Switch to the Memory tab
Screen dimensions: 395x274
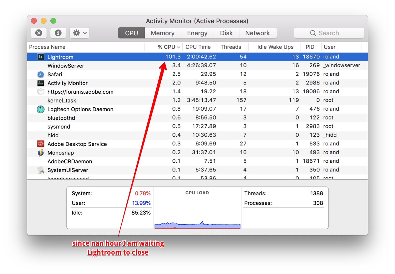tap(163, 33)
